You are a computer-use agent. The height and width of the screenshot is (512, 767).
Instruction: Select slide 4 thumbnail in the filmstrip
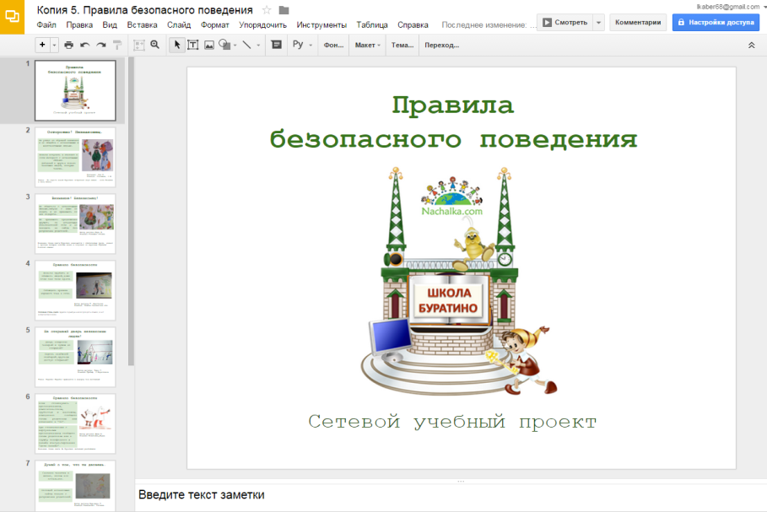click(x=75, y=289)
